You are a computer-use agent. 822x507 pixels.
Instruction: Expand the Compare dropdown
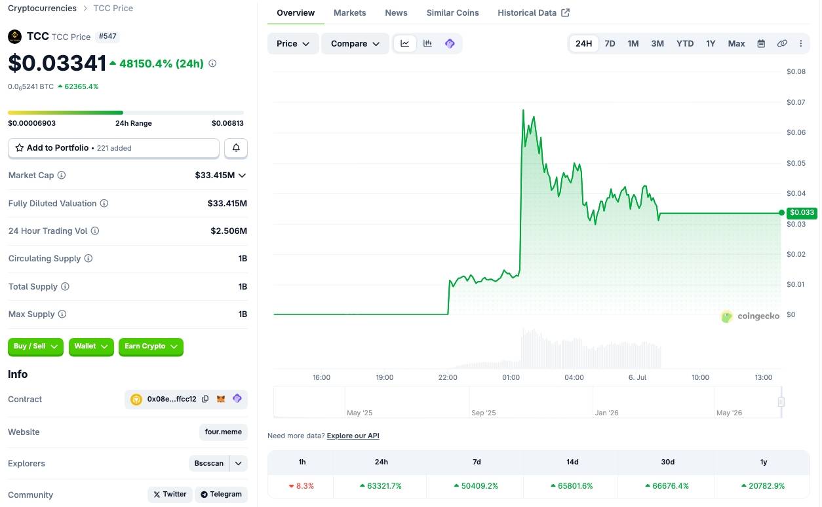click(x=355, y=43)
